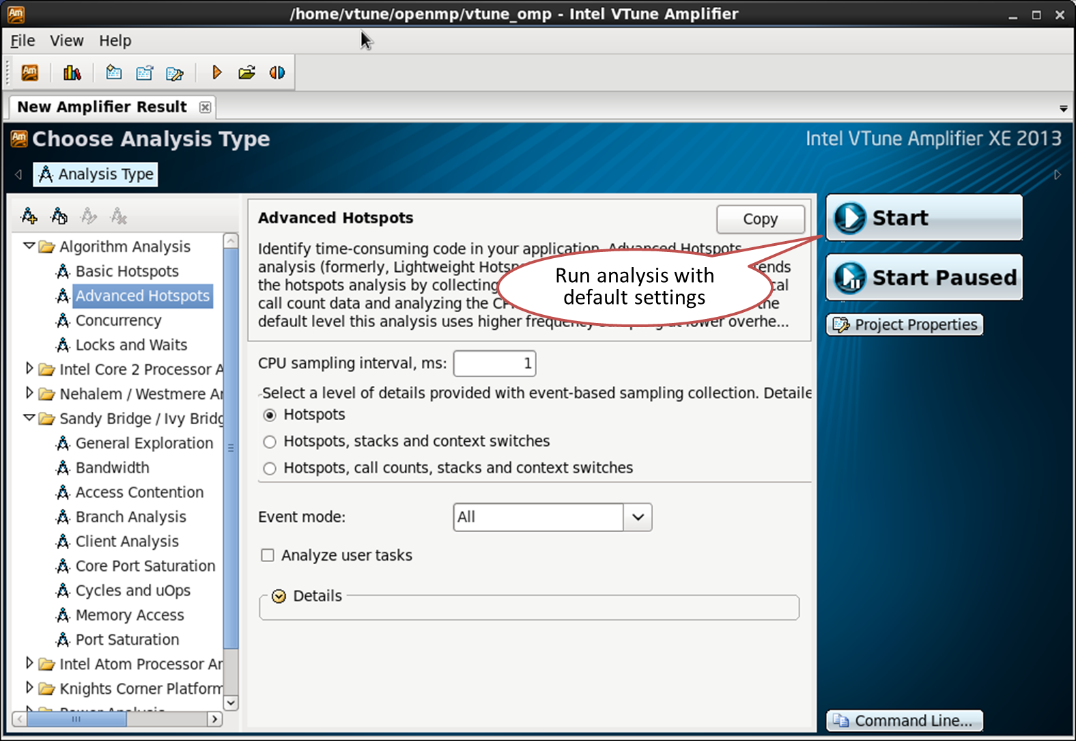Screen dimensions: 1076x741
Task: Click the New Project toolbar icon
Action: (114, 72)
